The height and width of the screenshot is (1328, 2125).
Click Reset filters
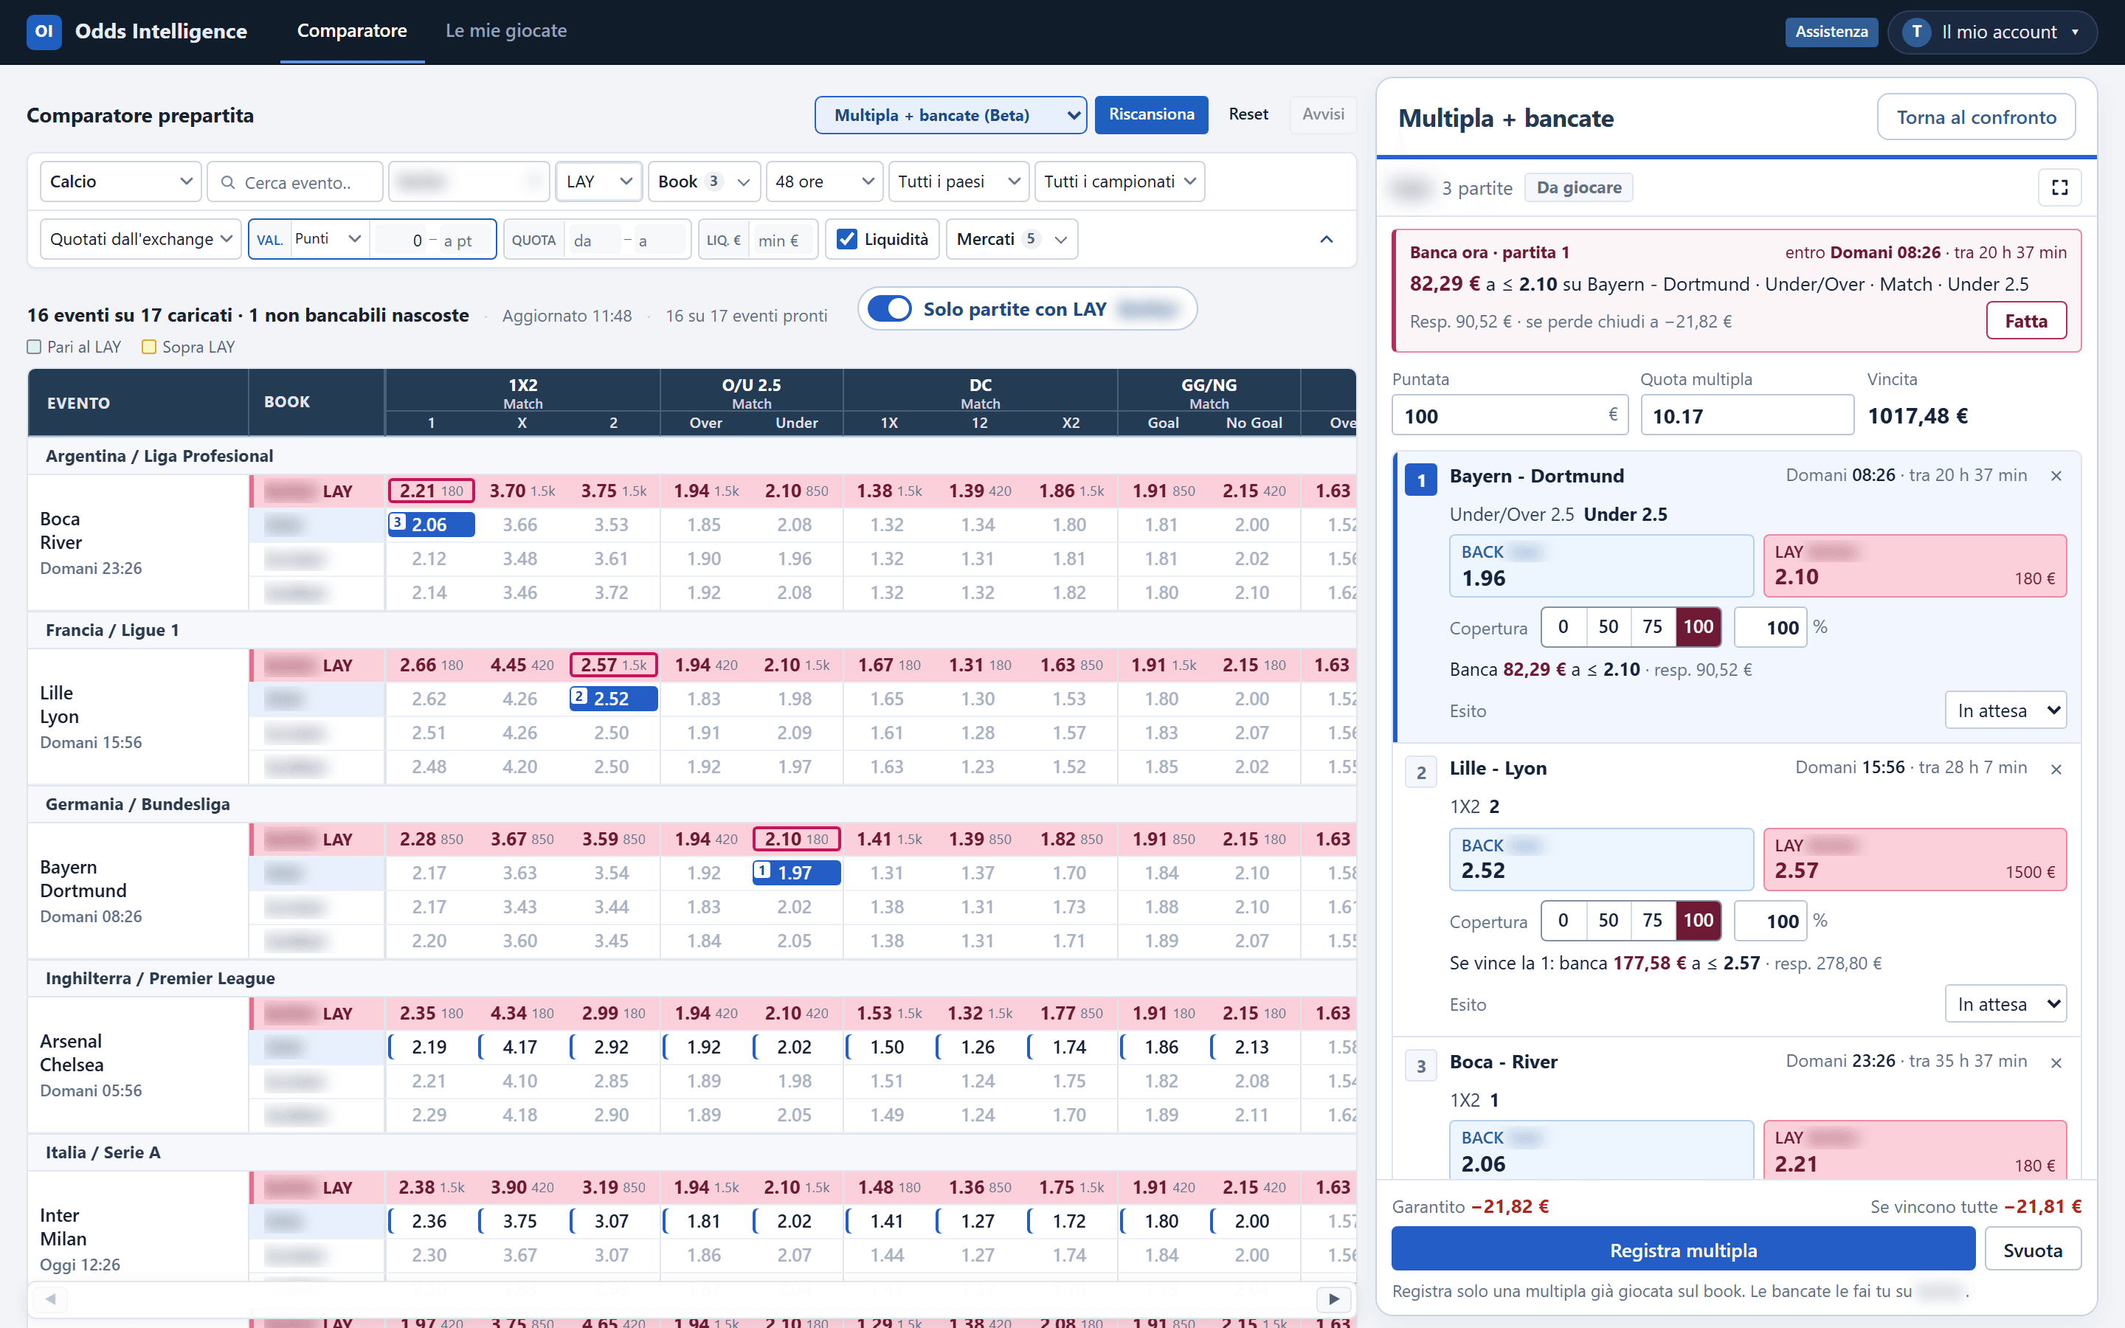coord(1248,114)
